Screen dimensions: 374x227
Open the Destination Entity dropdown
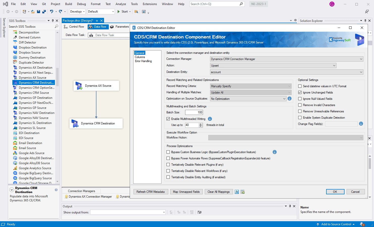pyautogui.click(x=287, y=72)
